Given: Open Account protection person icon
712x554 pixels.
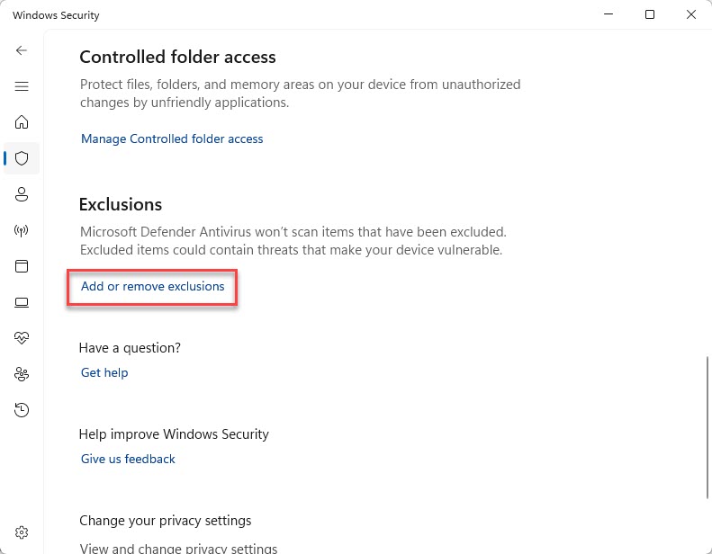Looking at the screenshot, I should tap(22, 194).
